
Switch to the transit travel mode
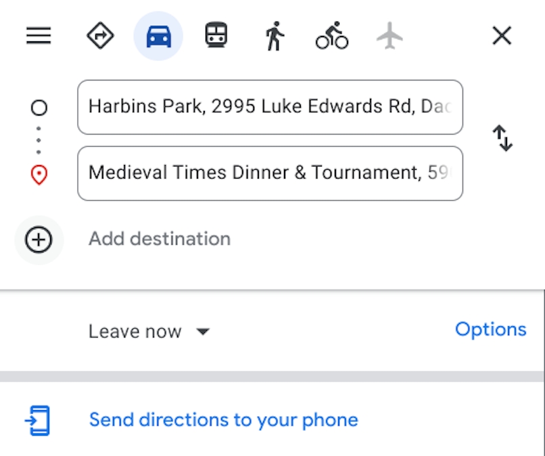tap(216, 36)
